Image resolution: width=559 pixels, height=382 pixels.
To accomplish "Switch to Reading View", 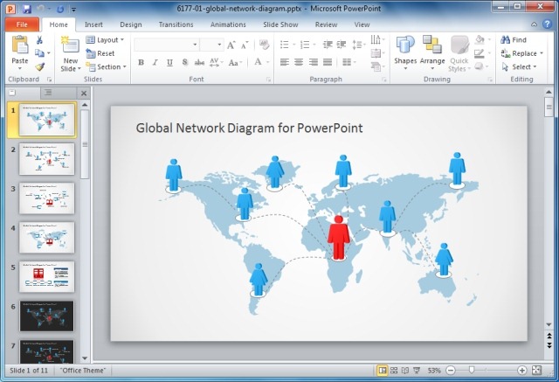I will coord(405,371).
